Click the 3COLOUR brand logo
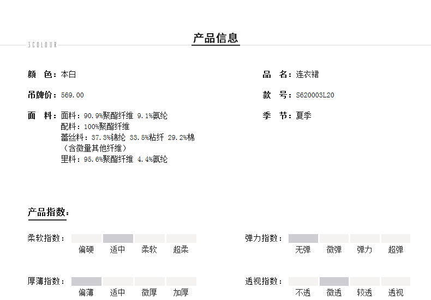This screenshot has height=300, width=431. (x=42, y=45)
